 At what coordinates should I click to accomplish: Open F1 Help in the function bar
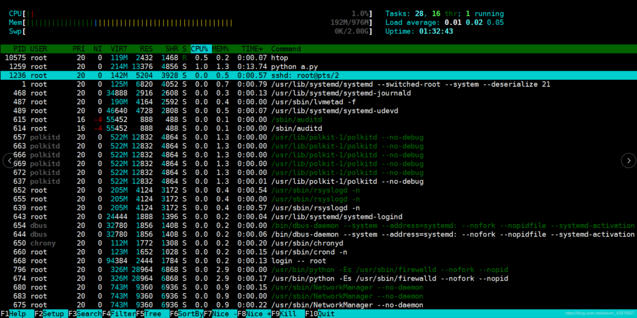pyautogui.click(x=17, y=314)
